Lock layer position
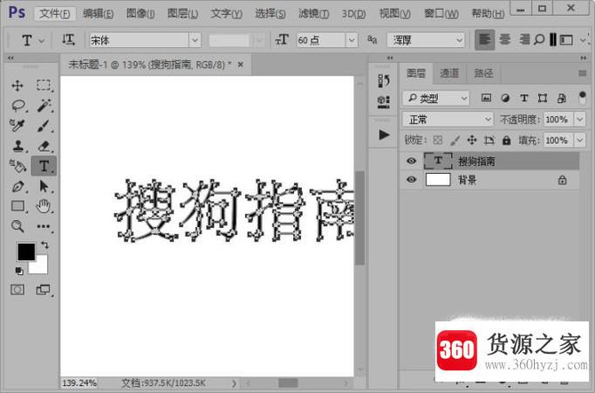595x393 pixels. tap(472, 141)
